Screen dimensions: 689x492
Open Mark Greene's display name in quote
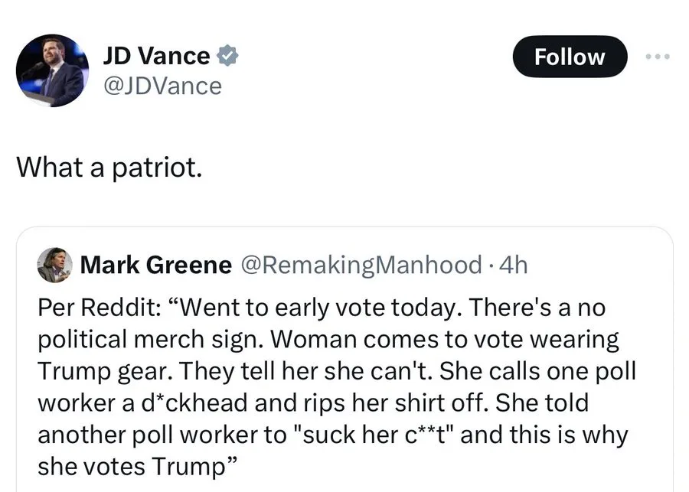coord(156,265)
